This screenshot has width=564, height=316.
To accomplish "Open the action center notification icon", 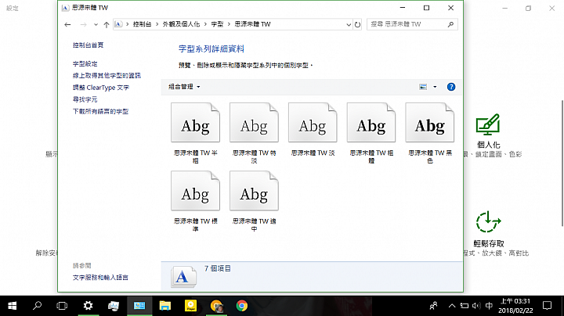I will click(547, 306).
